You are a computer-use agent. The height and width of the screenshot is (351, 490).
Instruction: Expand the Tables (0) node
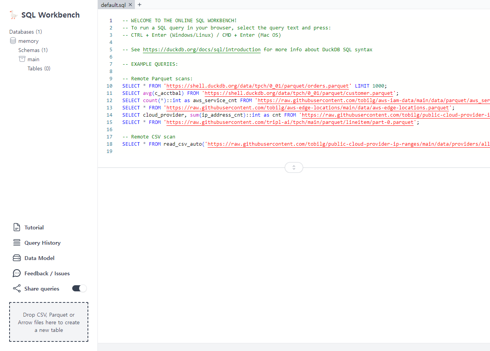(39, 68)
